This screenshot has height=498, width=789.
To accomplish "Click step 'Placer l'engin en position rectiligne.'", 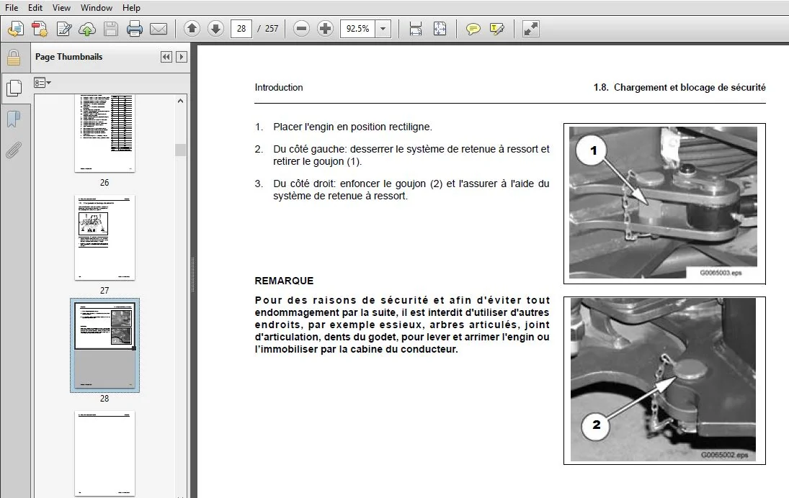I will pos(352,127).
